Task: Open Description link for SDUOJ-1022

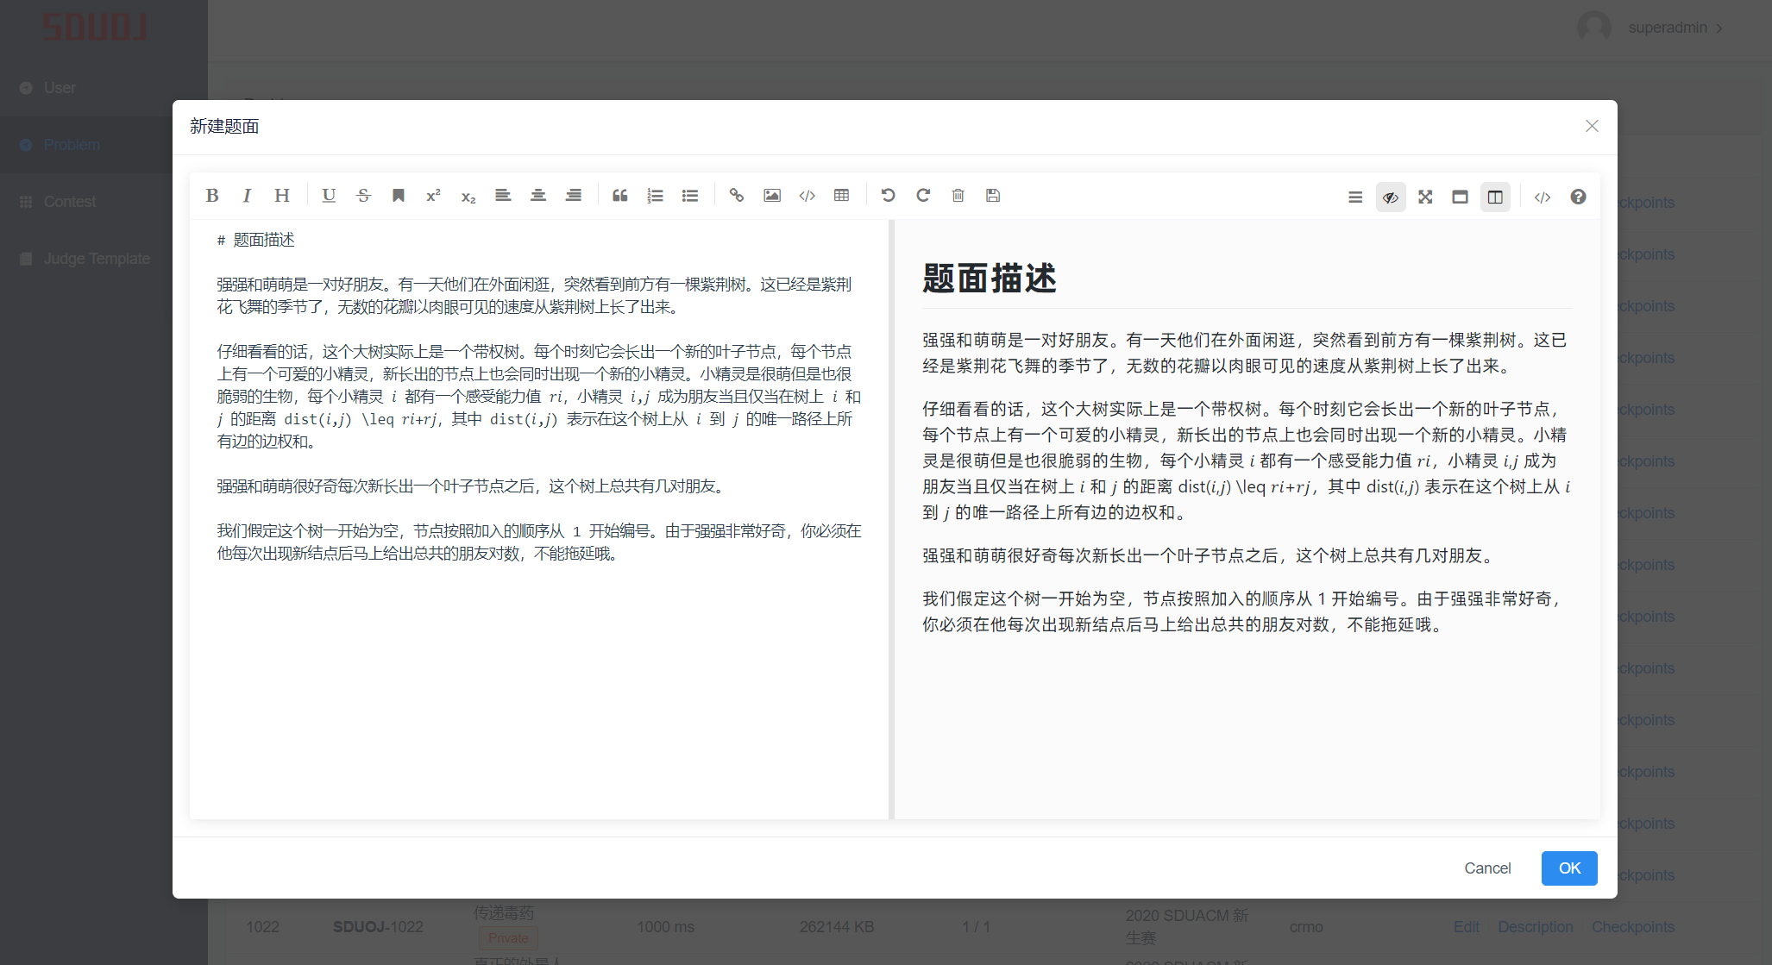Action: point(1536,927)
